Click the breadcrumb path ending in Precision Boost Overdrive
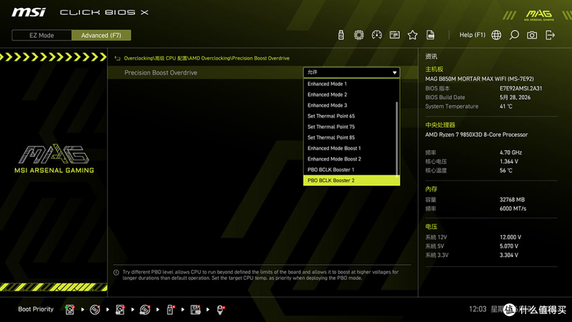Image resolution: width=572 pixels, height=322 pixels. [207, 58]
